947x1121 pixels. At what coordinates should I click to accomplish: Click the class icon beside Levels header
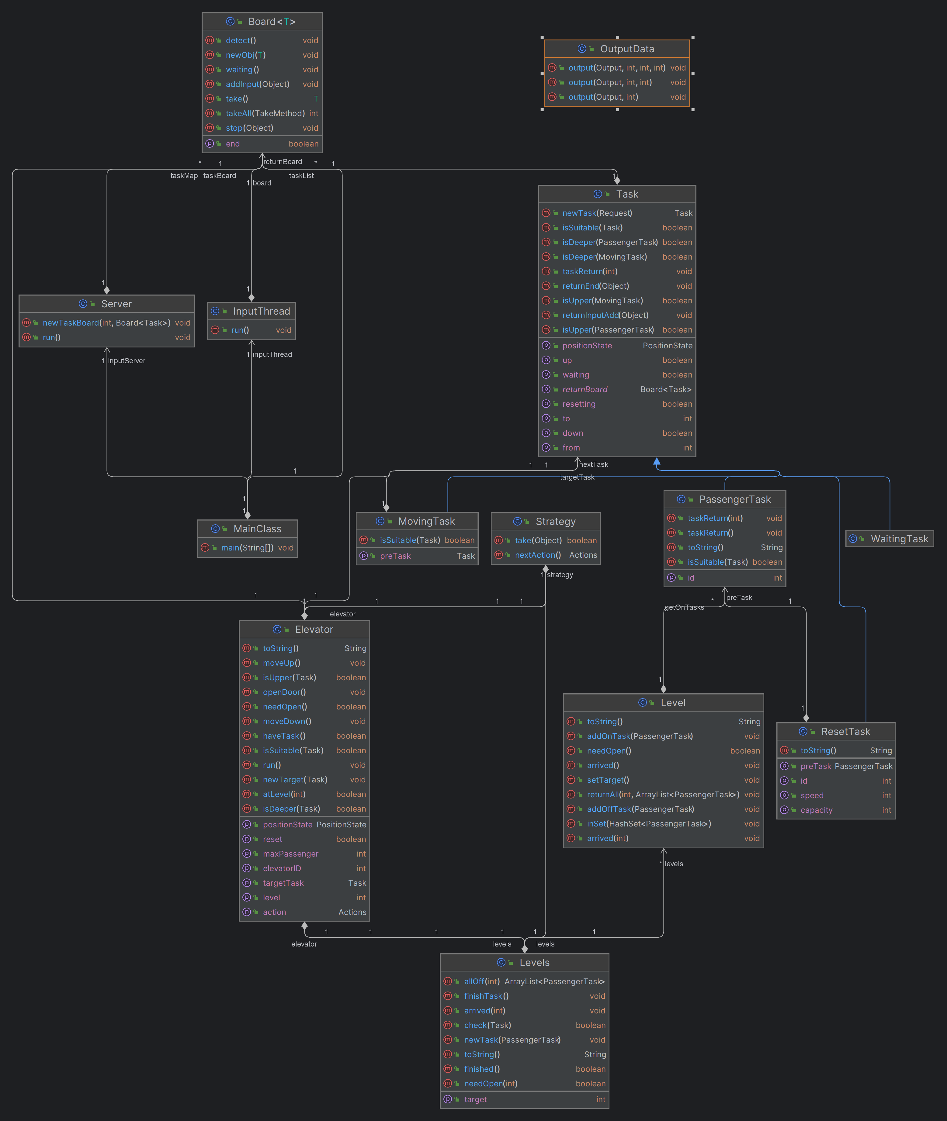tap(501, 963)
